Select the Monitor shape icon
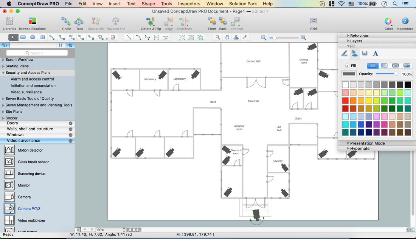The height and width of the screenshot is (239, 416). click(x=9, y=185)
